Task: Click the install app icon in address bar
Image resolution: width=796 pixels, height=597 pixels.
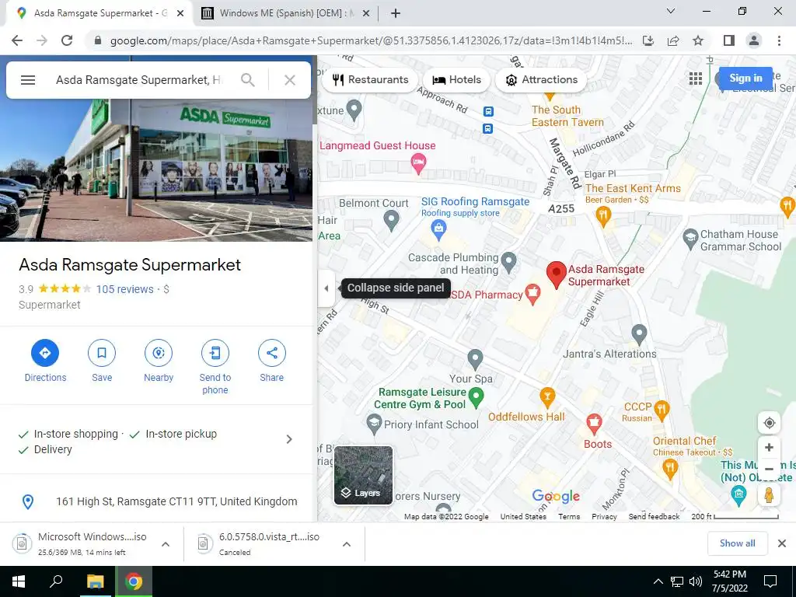Action: point(648,40)
